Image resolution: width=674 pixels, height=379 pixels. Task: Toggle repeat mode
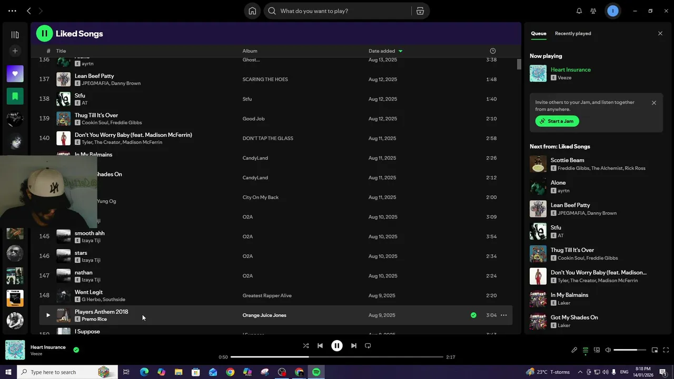click(x=368, y=346)
